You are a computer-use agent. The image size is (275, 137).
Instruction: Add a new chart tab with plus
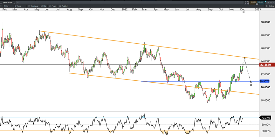tap(18, 3)
